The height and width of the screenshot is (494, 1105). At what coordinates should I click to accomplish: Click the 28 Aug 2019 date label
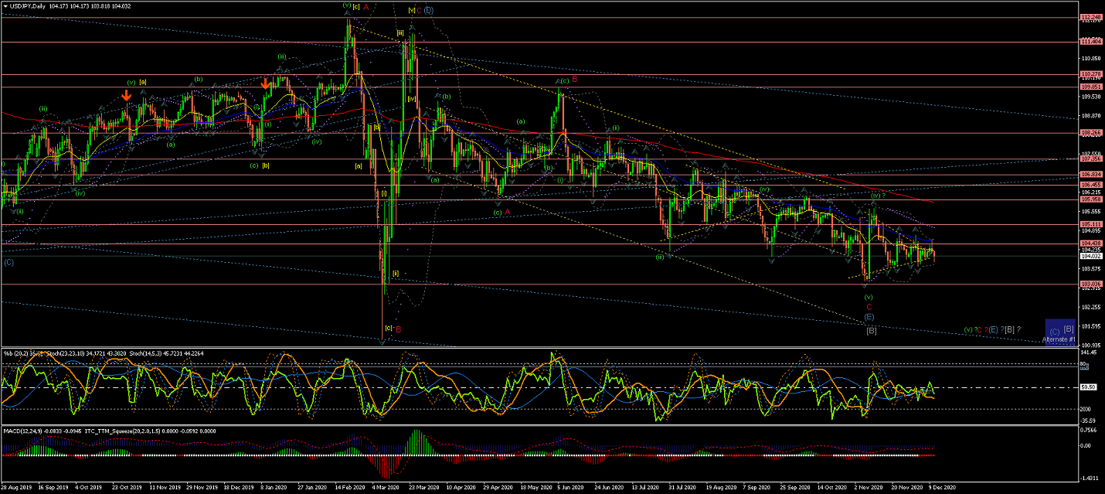tap(16, 488)
